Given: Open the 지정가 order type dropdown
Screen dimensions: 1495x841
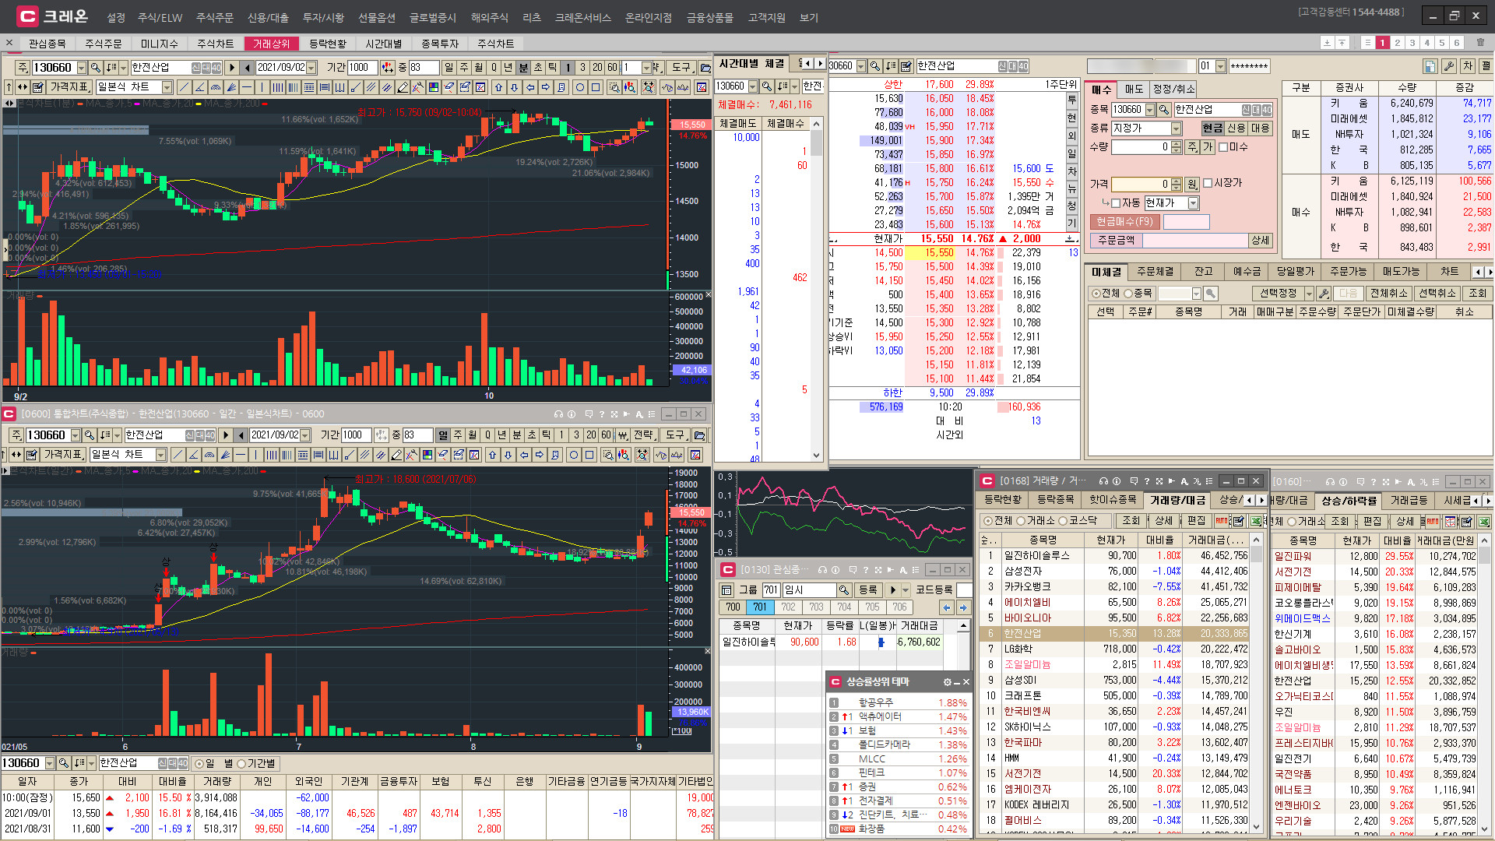Looking at the screenshot, I should pos(1176,128).
